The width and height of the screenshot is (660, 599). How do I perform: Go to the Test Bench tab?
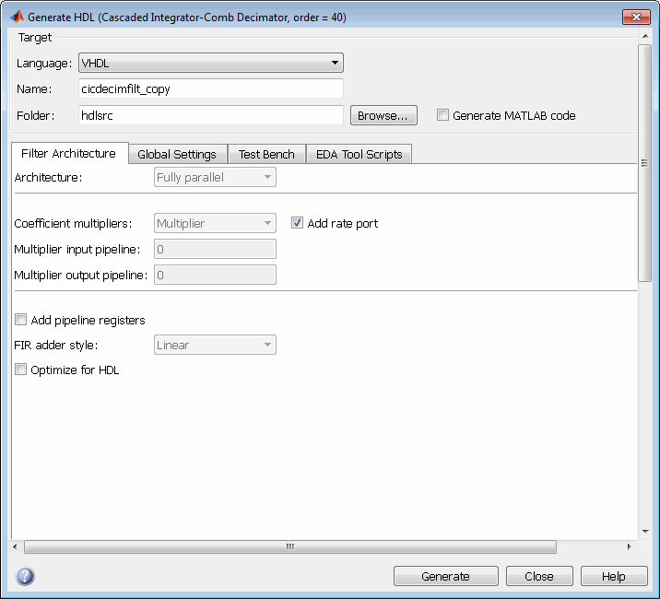[266, 154]
